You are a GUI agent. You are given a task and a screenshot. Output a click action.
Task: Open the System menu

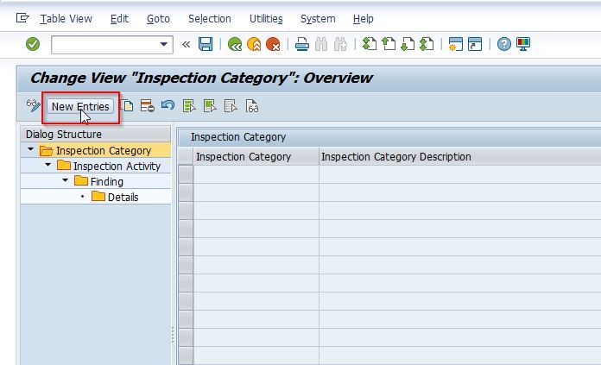(318, 19)
